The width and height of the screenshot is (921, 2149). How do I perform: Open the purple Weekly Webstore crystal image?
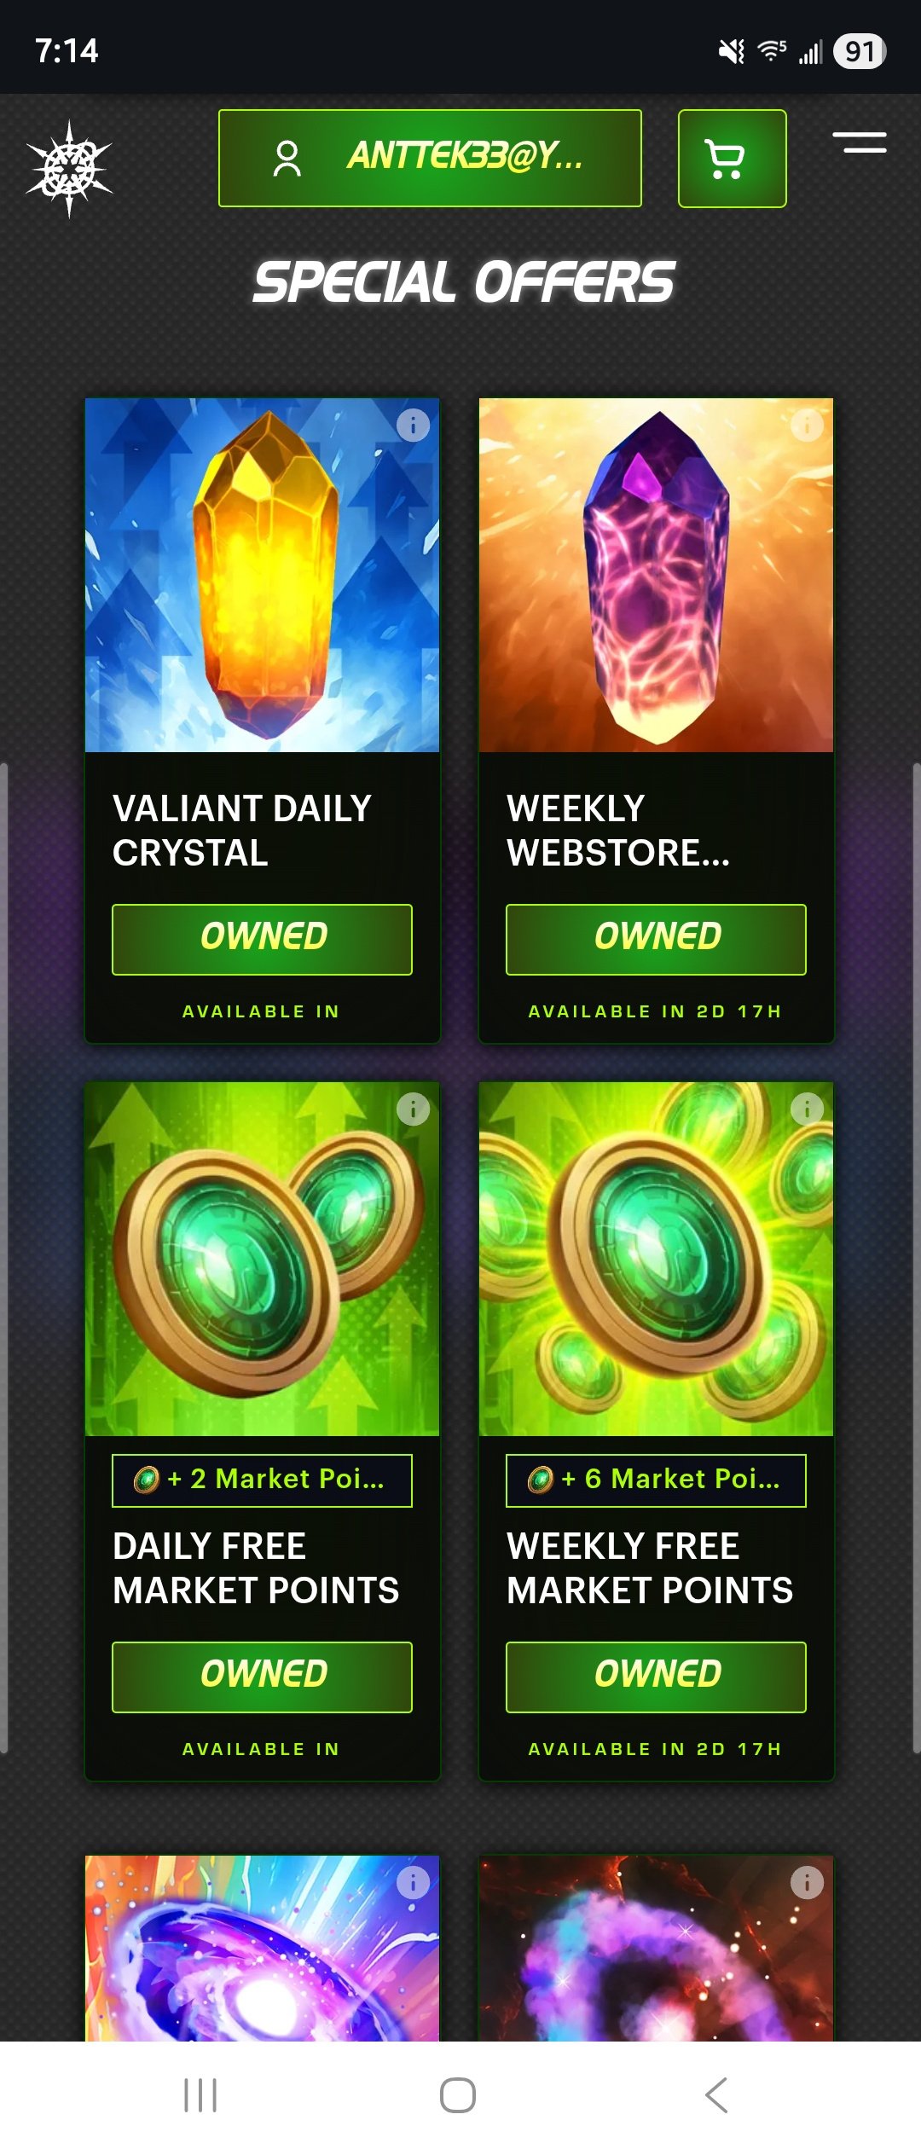(x=656, y=575)
